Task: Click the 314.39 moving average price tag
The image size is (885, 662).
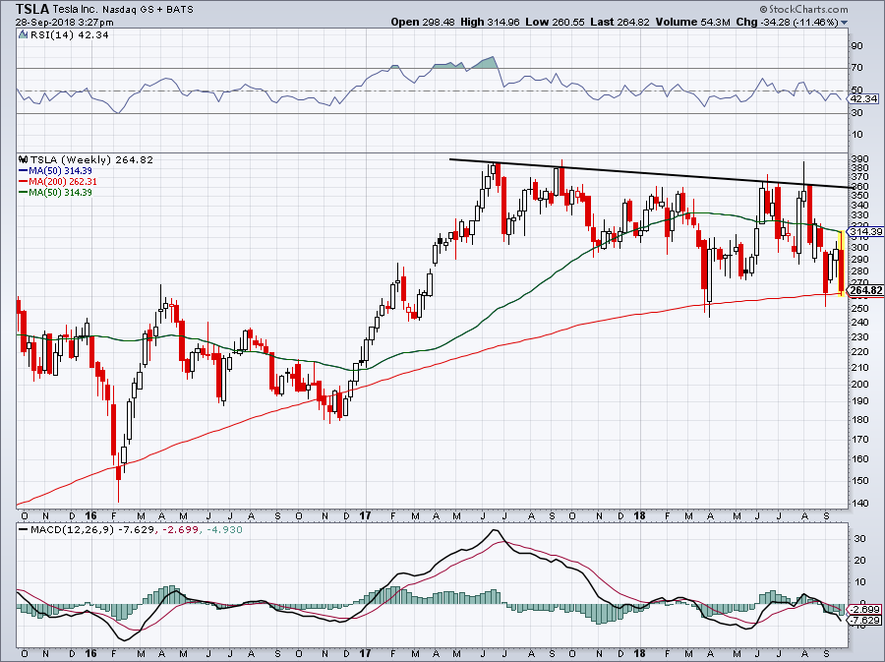Action: coord(866,231)
